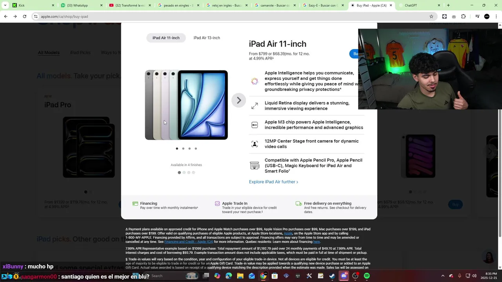Open File Explorer from the taskbar
The image size is (502, 282).
(x=240, y=276)
